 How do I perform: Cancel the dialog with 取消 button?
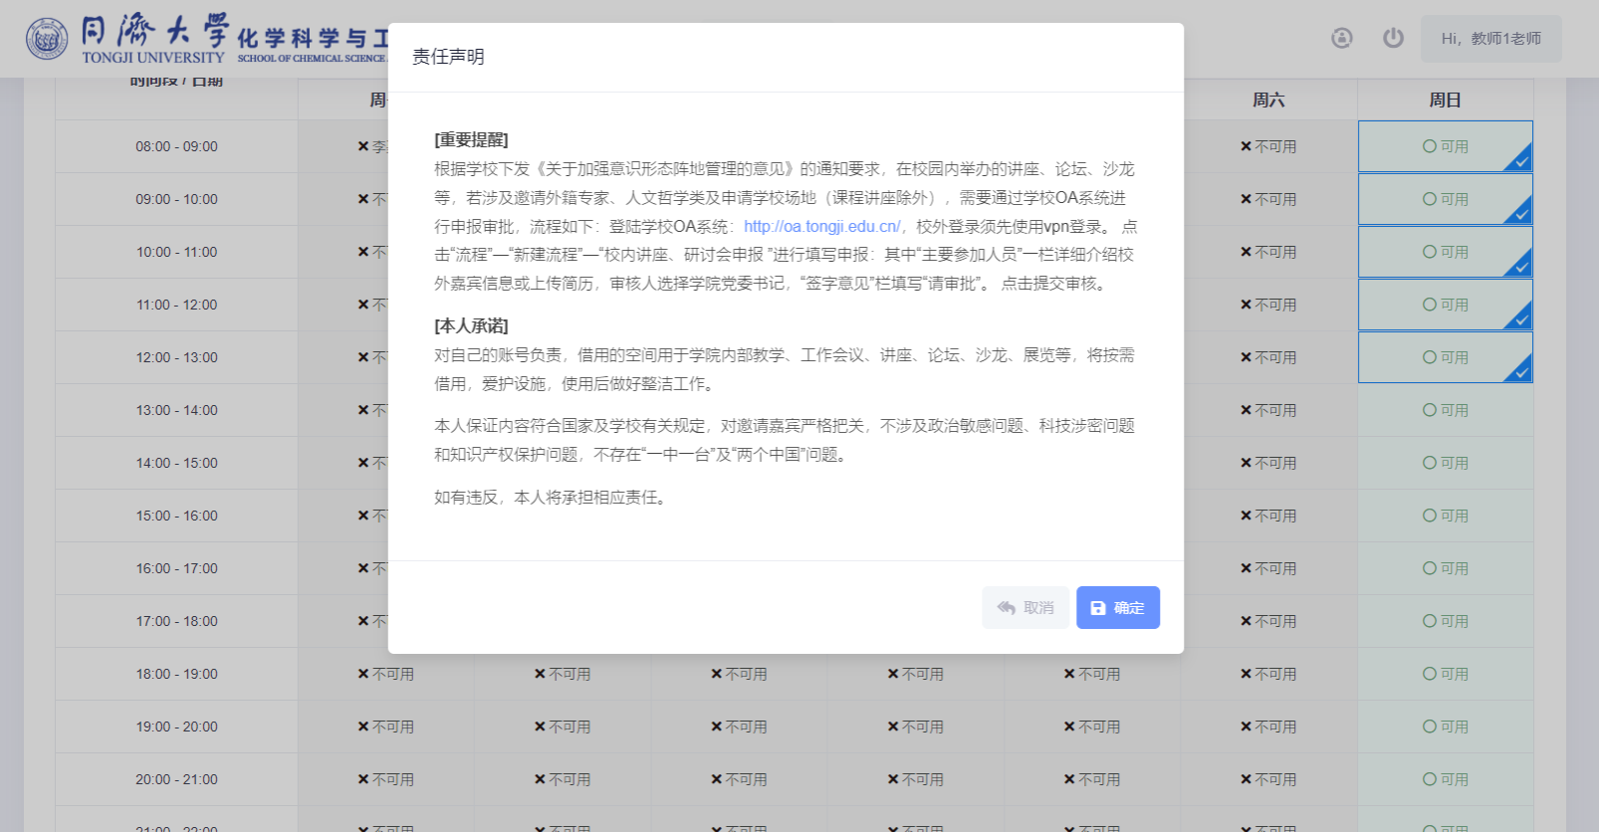1025,607
